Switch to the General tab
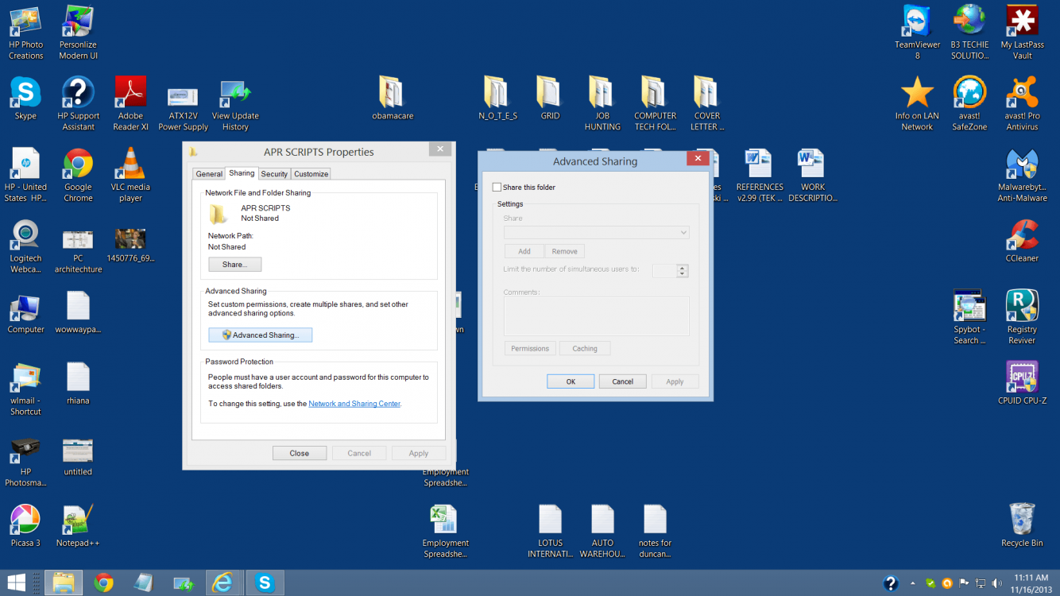Viewport: 1060px width, 596px height. click(x=209, y=174)
